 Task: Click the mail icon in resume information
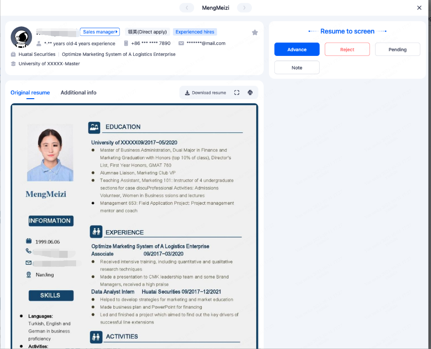pyautogui.click(x=29, y=263)
